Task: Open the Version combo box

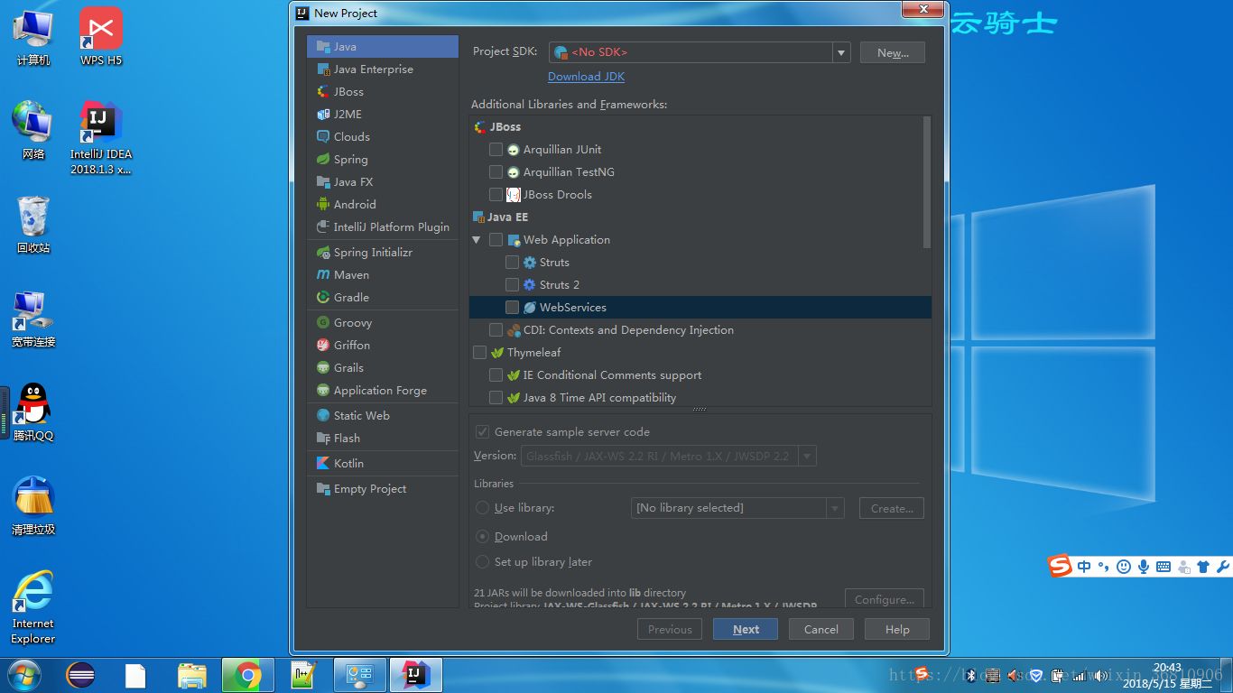Action: click(x=669, y=457)
